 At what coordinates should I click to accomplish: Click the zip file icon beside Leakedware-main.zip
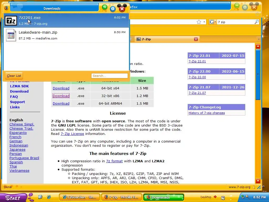pyautogui.click(x=11, y=35)
